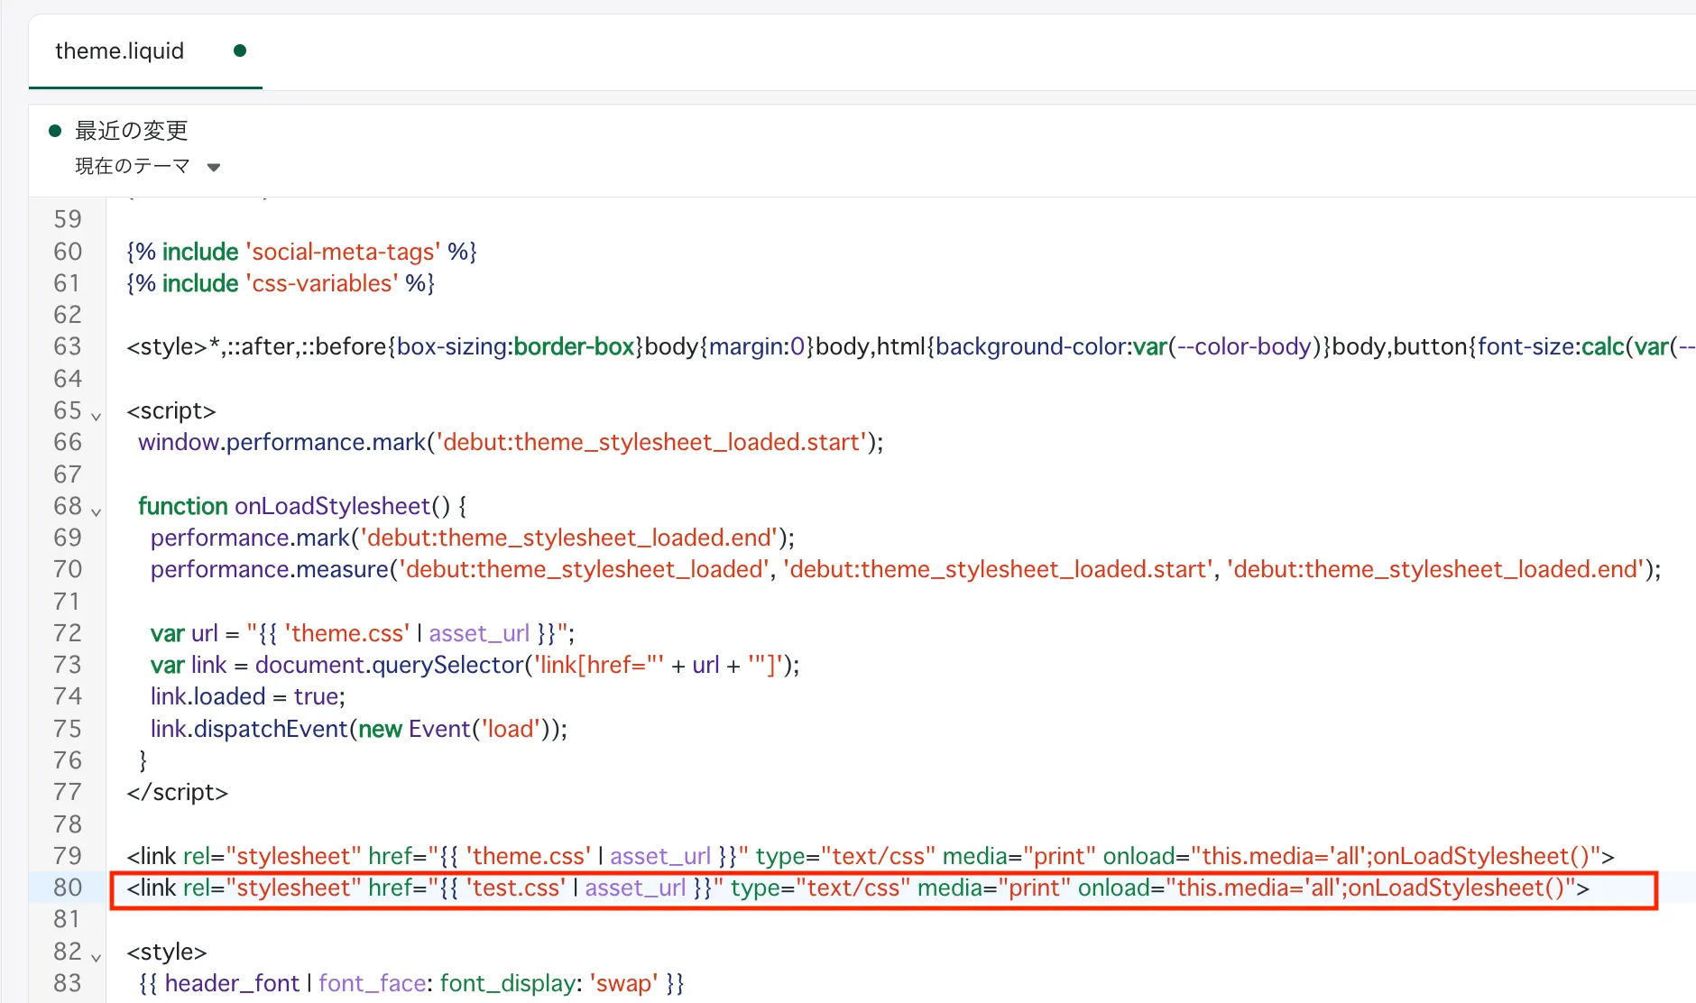Click line number 63 in the gutter
This screenshot has width=1696, height=1003.
(68, 346)
